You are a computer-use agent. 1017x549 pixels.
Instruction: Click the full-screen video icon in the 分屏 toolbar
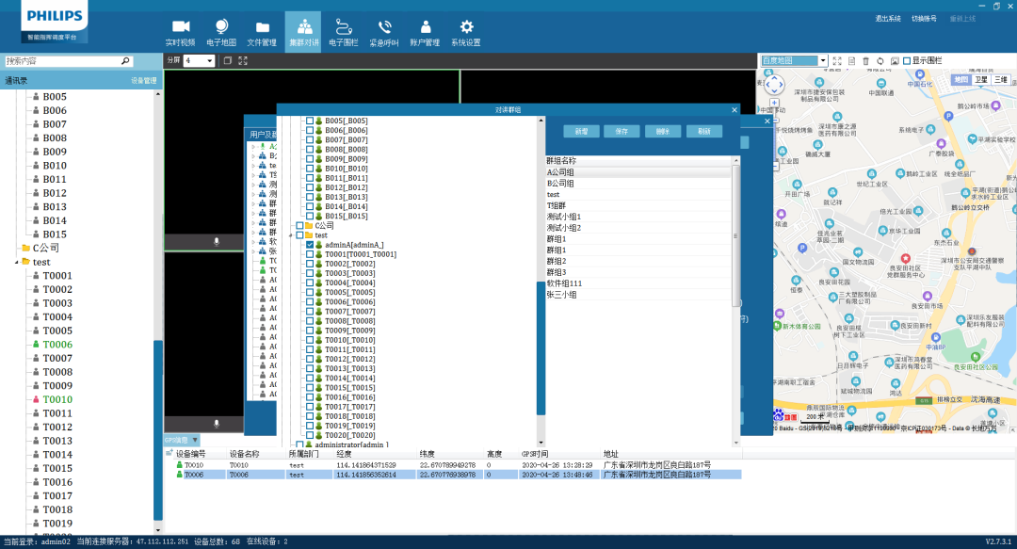[x=243, y=60]
